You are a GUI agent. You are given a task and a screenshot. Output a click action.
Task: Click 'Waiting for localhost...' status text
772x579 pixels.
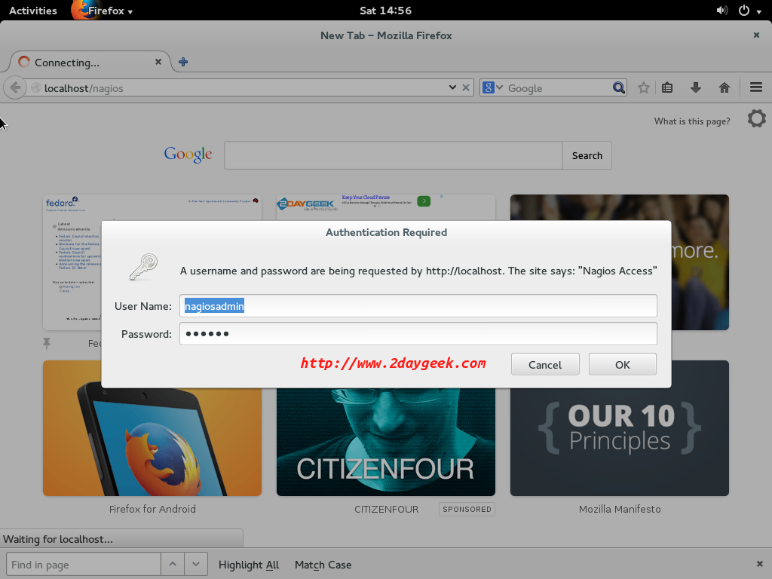tap(58, 539)
